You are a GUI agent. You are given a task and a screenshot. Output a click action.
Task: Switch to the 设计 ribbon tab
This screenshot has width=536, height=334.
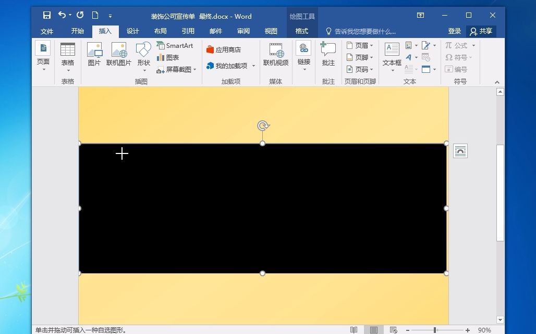pyautogui.click(x=132, y=31)
